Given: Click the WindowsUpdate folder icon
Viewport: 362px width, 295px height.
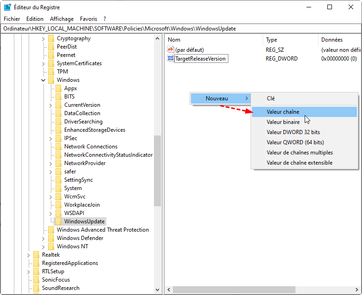Looking at the screenshot, I should pos(58,221).
